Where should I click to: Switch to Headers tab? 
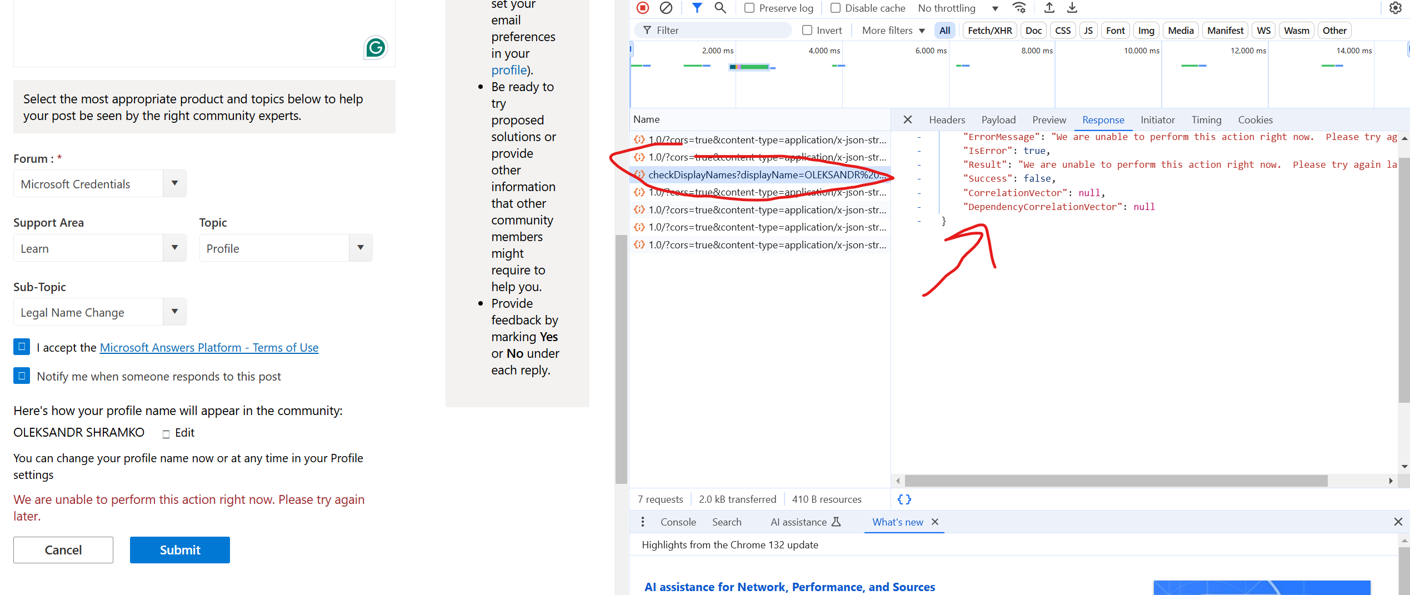pos(947,119)
